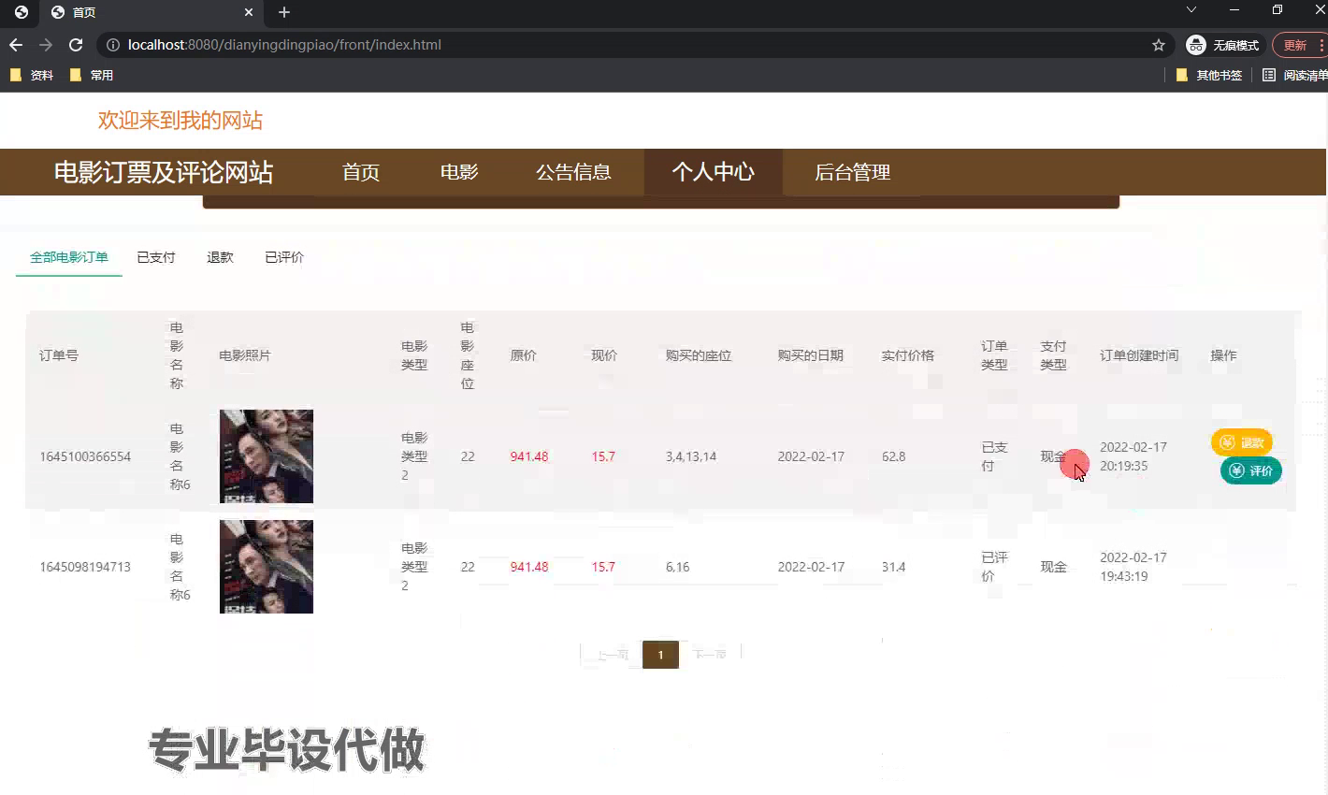Click paid price 31.4
The width and height of the screenshot is (1328, 795).
pyautogui.click(x=893, y=567)
